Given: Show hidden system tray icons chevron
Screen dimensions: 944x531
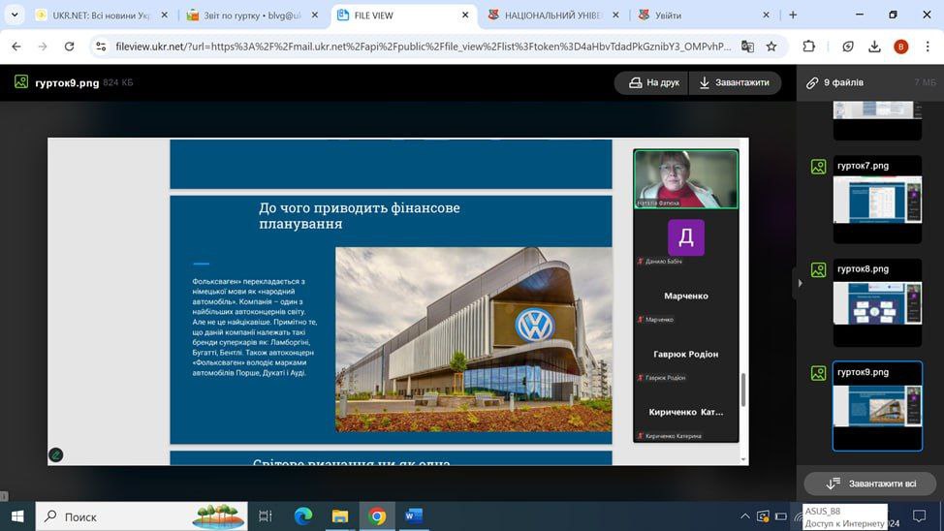Looking at the screenshot, I should point(744,516).
